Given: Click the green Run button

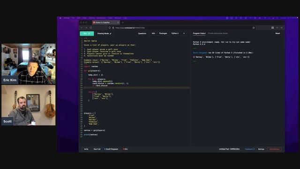Looking at the screenshot, I should pos(87,33).
